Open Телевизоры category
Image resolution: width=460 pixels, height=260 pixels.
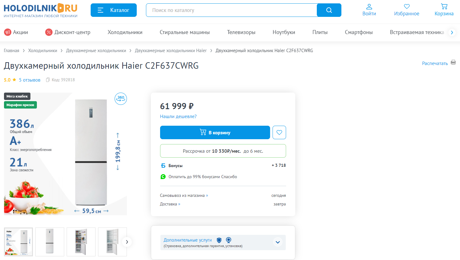(x=241, y=32)
